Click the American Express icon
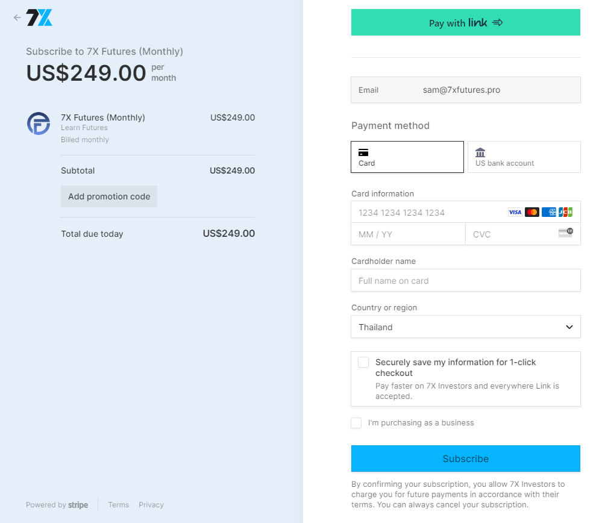605x523 pixels. 548,212
